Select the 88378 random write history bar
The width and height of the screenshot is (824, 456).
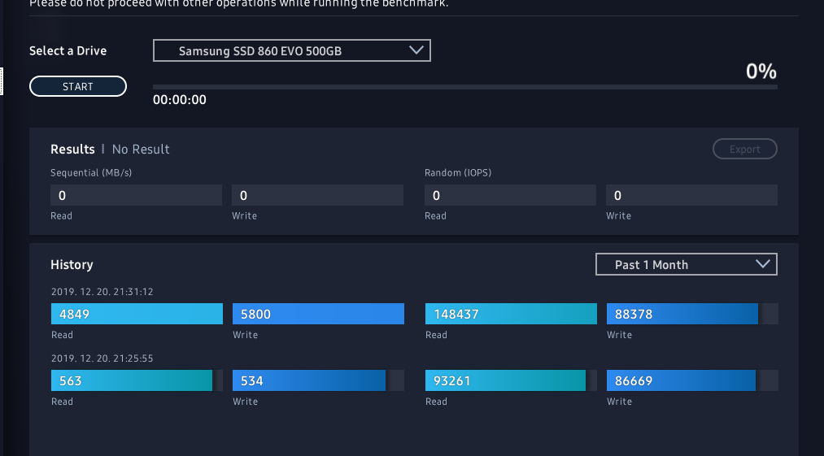[x=682, y=314]
